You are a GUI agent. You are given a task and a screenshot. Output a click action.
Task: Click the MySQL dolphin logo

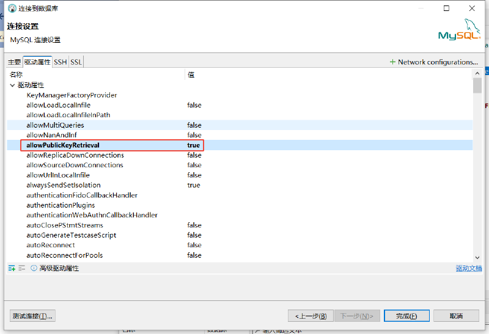459,29
